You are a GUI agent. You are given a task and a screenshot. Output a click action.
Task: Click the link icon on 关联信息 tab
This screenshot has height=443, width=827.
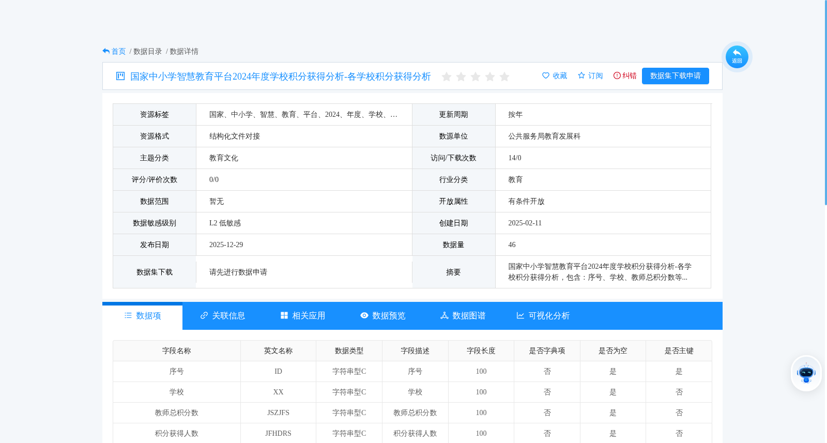(204, 315)
